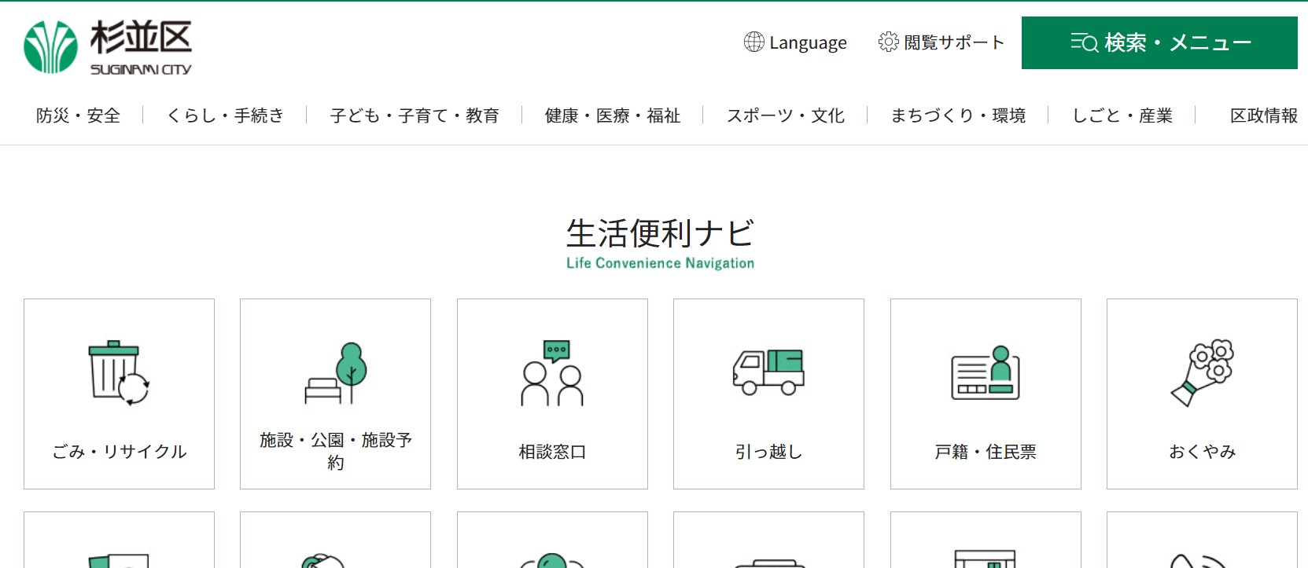This screenshot has height=568, width=1308.
Task: Open the しごと・産業 menu
Action: point(1122,115)
